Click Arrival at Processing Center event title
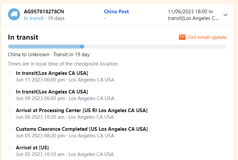 [x=81, y=110]
